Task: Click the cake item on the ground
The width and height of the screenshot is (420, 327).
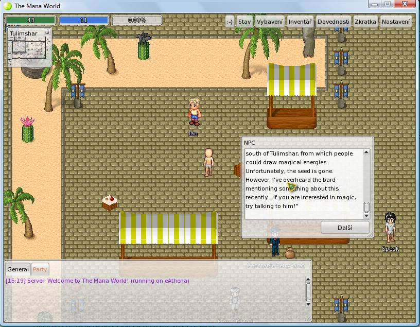Action: pos(109,202)
